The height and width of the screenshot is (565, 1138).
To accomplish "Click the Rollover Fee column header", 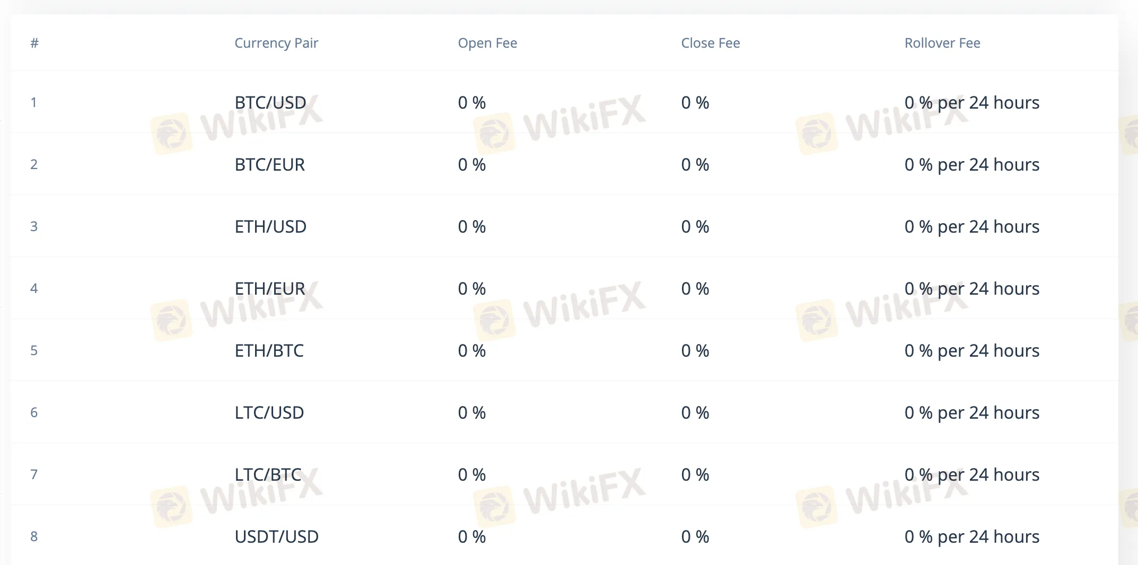I will point(942,43).
